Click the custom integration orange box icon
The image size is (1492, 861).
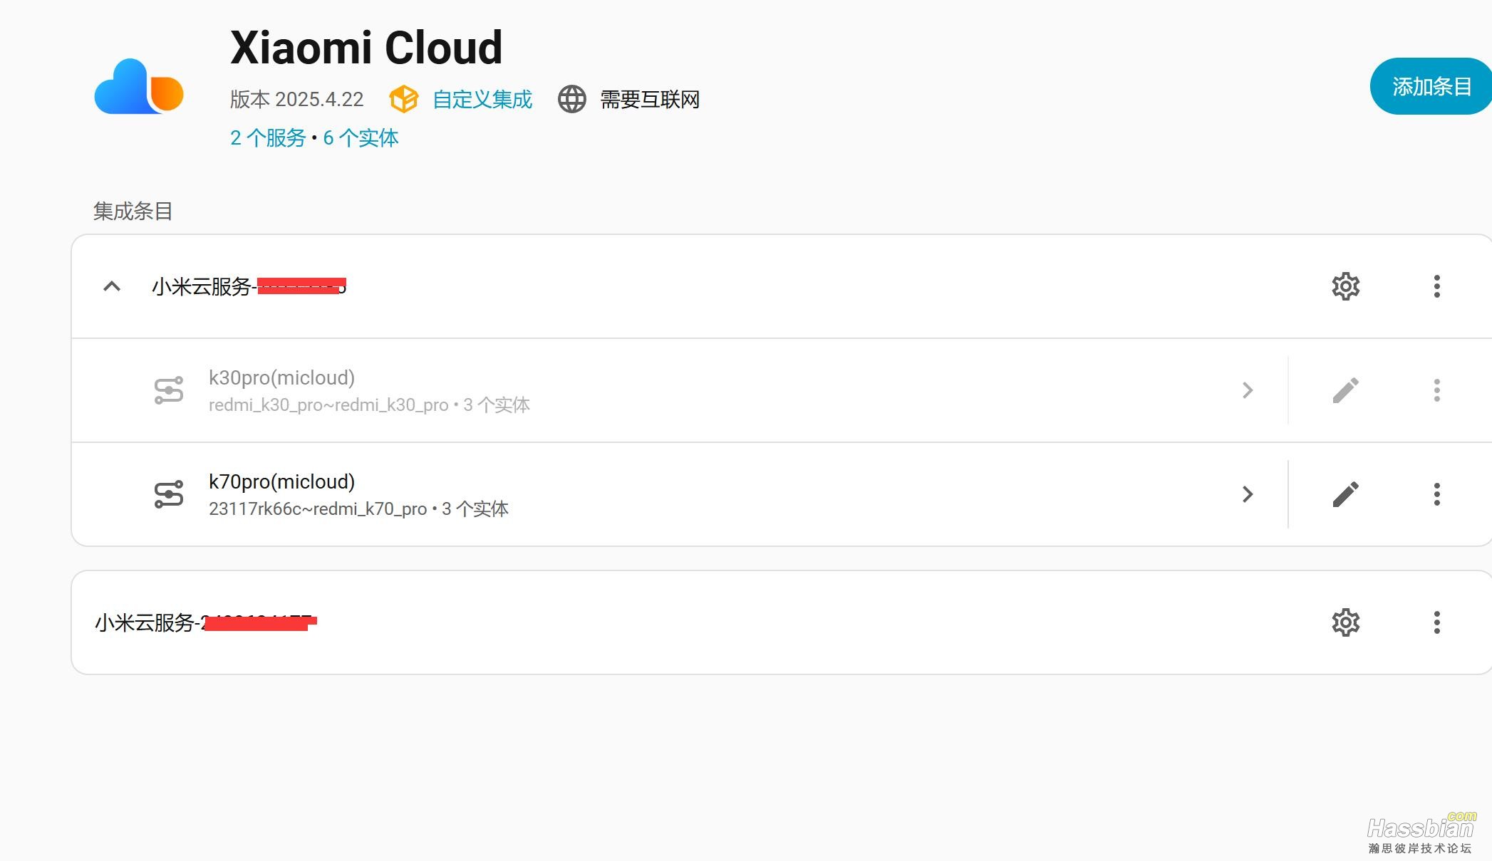coord(403,99)
